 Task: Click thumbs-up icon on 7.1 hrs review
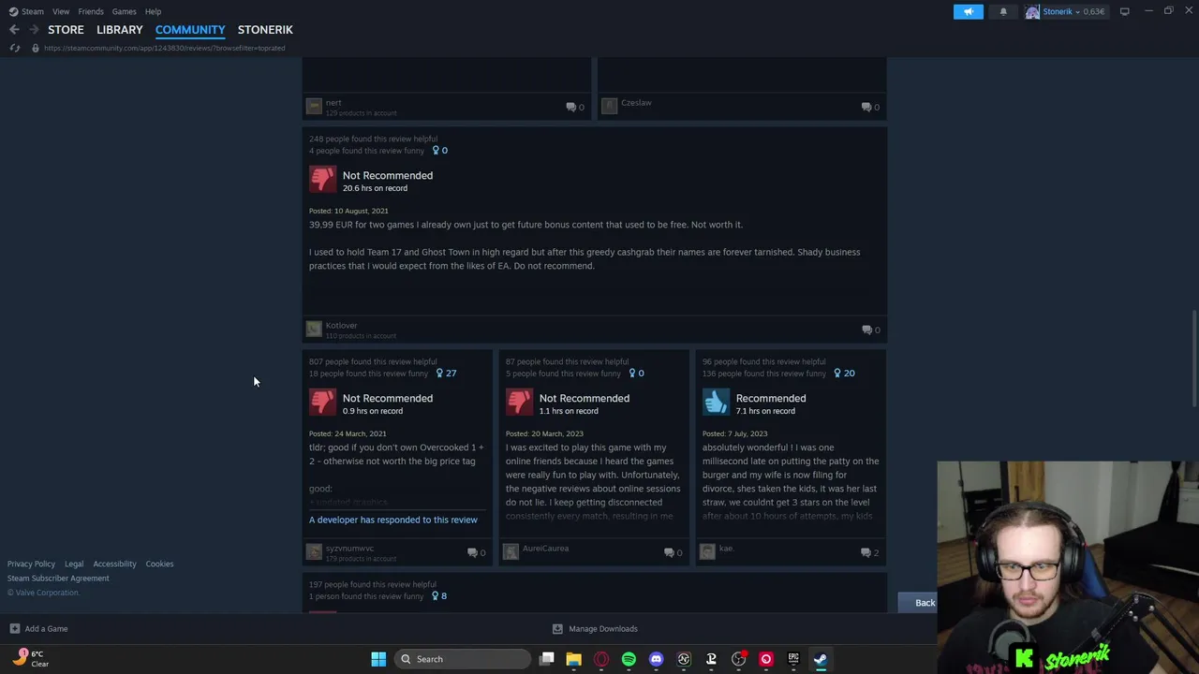(716, 403)
